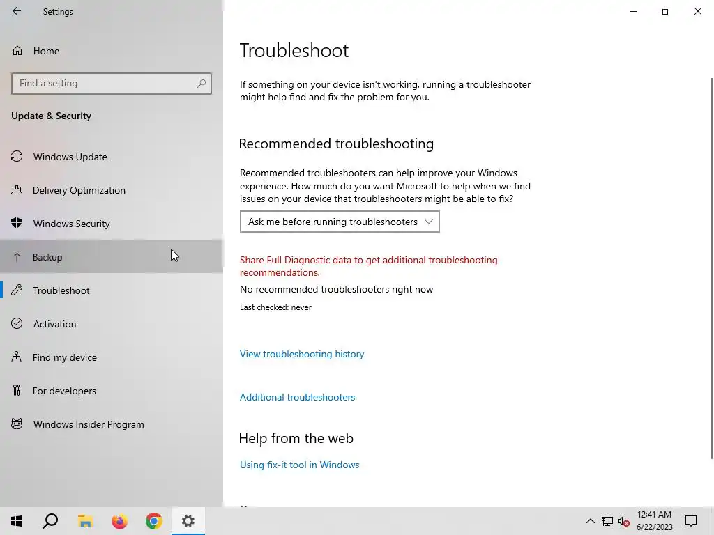Viewport: 714px width, 535px height.
Task: Click the Windows Security shield icon
Action: click(17, 224)
